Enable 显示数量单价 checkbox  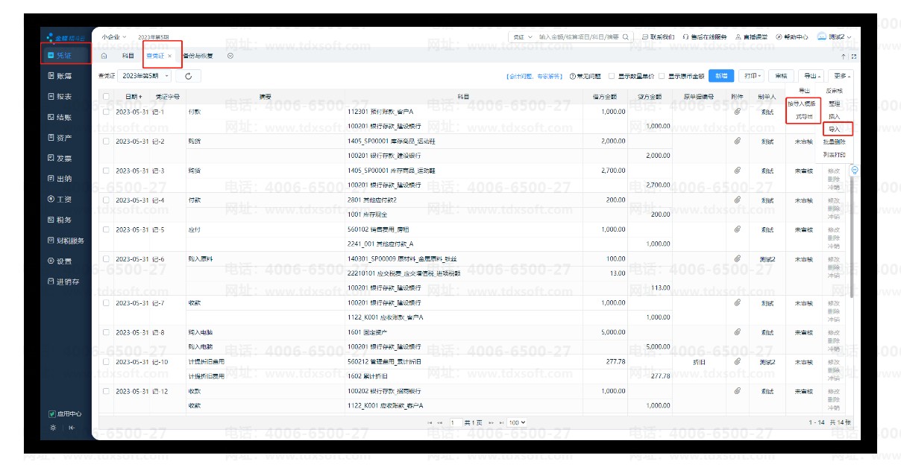[x=612, y=76]
